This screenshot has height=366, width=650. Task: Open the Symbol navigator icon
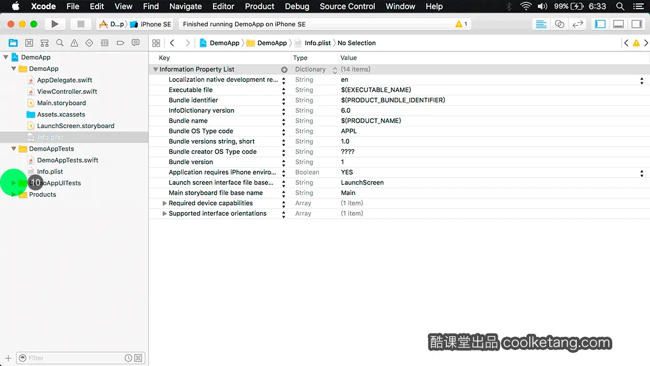click(x=45, y=43)
